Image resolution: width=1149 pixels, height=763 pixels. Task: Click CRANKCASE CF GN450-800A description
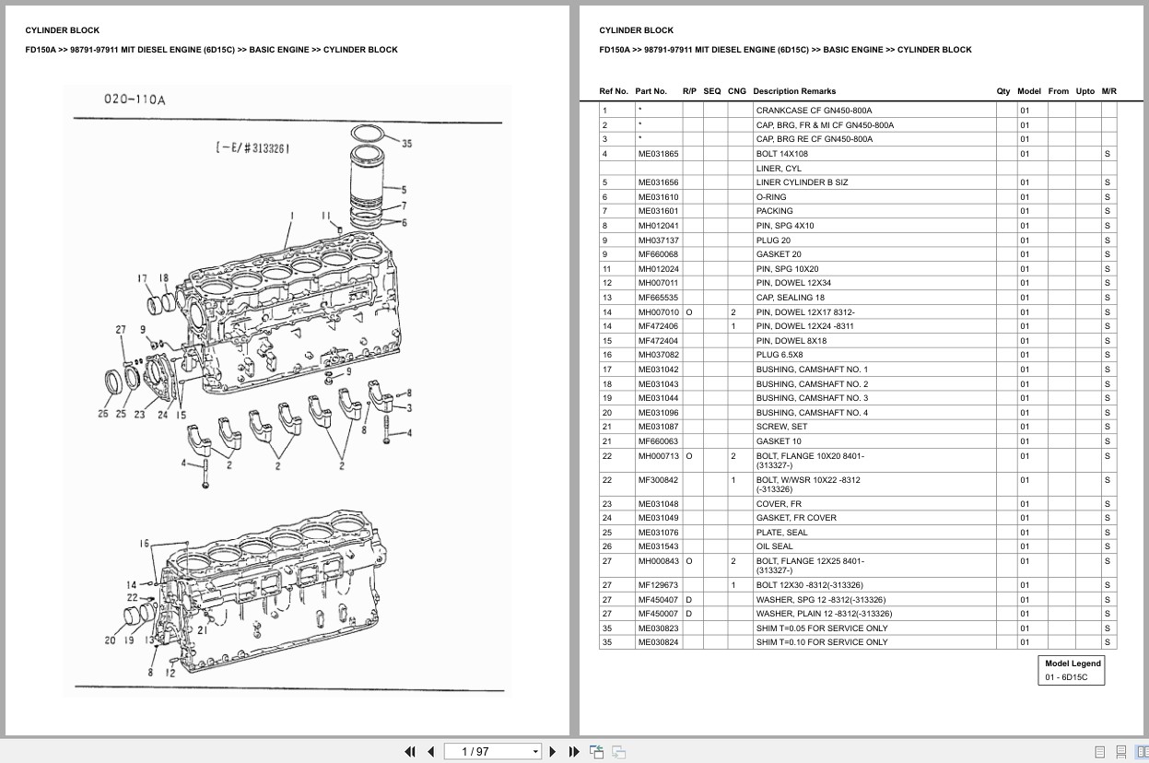tap(814, 111)
